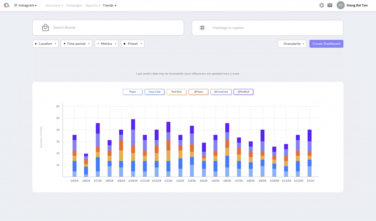The height and width of the screenshot is (221, 376).
Task: Click the shopping bag brand icon
Action: [45, 27]
